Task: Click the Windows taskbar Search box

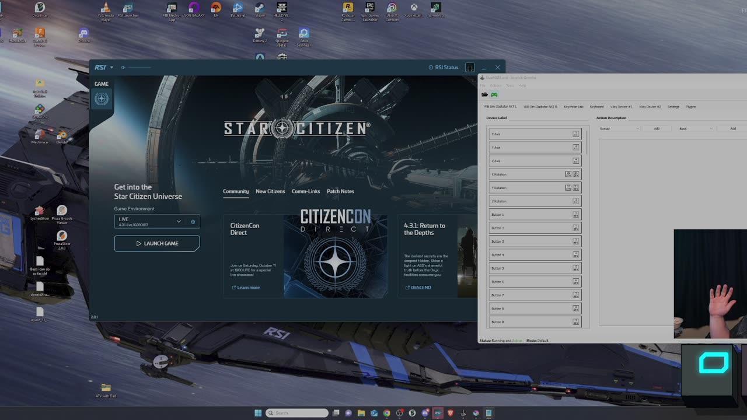Action: [297, 413]
